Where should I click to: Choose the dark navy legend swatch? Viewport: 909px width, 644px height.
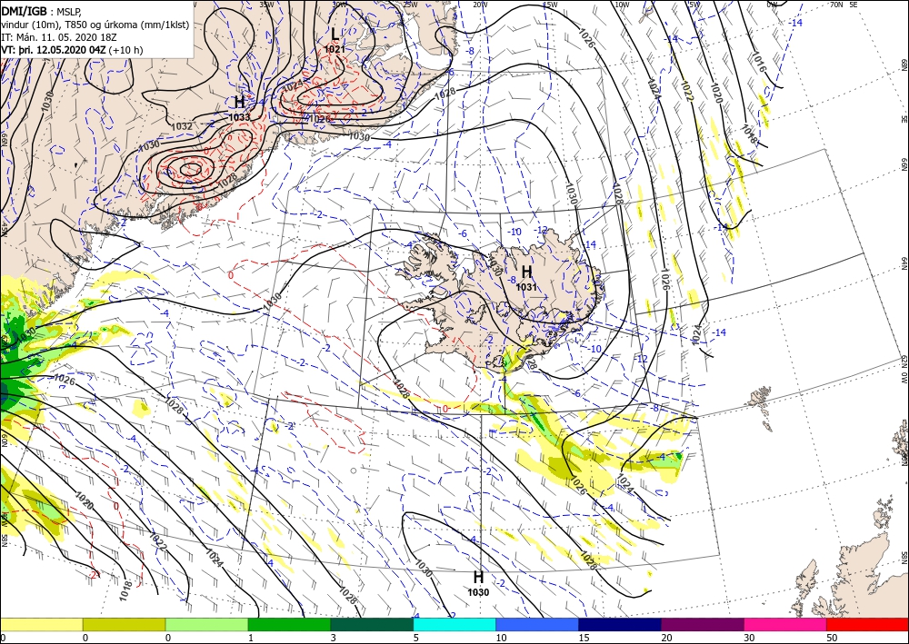pos(620,624)
